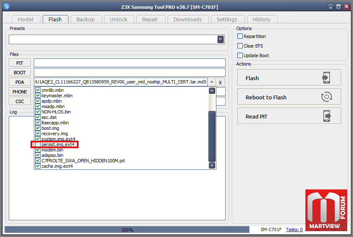This screenshot has height=237, width=353.
Task: Uncheck modem.bin checkbox
Action: click(x=38, y=150)
